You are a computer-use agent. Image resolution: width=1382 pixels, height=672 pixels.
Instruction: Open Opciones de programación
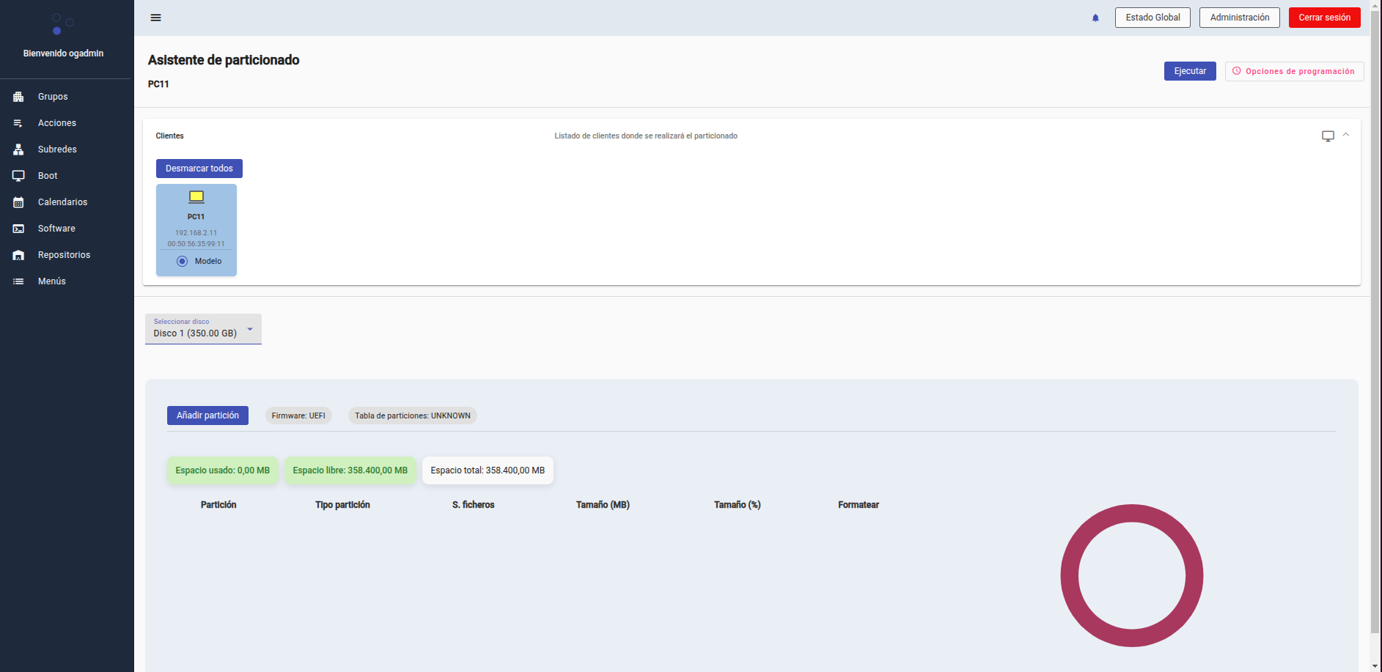click(1294, 71)
